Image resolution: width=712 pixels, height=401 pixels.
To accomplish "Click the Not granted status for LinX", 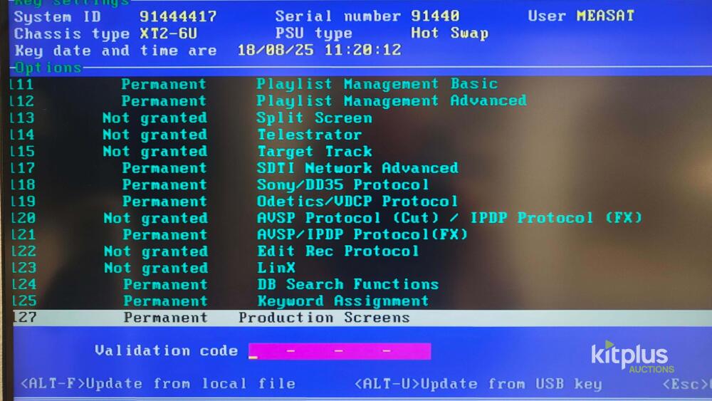I will tap(156, 268).
